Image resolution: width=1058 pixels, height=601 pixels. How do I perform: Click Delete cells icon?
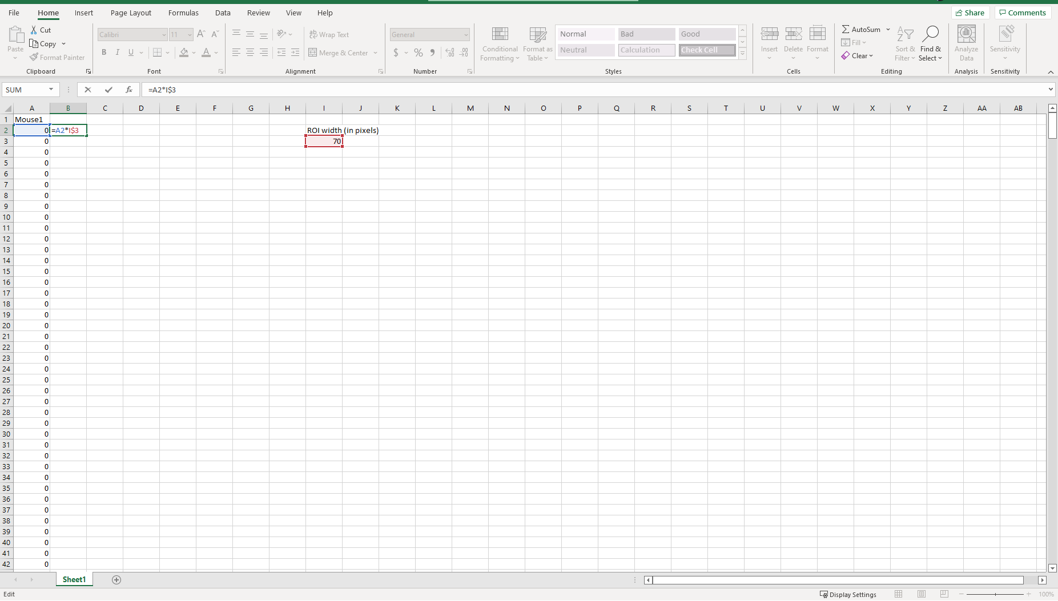click(793, 34)
